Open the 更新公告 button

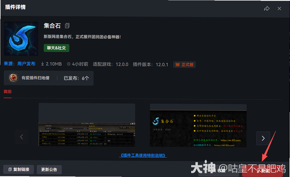49,170
